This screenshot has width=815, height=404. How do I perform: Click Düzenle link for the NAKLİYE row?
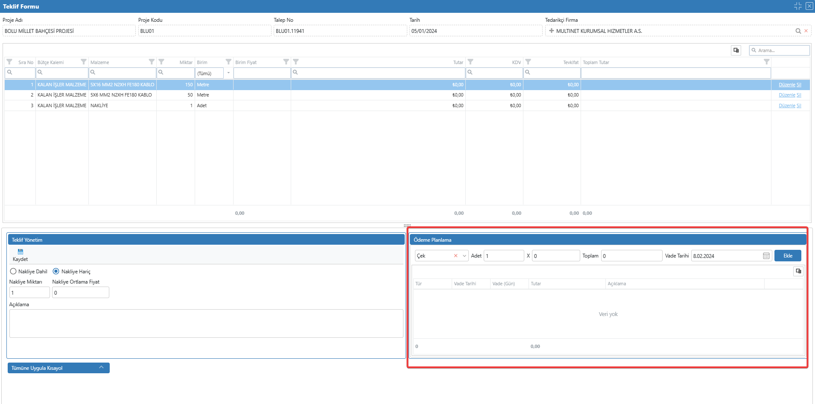(x=786, y=105)
